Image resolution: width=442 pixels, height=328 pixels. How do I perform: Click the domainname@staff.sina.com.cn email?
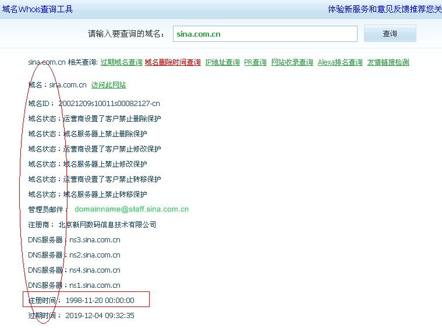132,209
